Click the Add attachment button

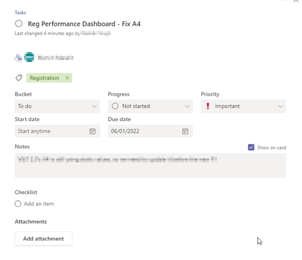[x=44, y=239]
